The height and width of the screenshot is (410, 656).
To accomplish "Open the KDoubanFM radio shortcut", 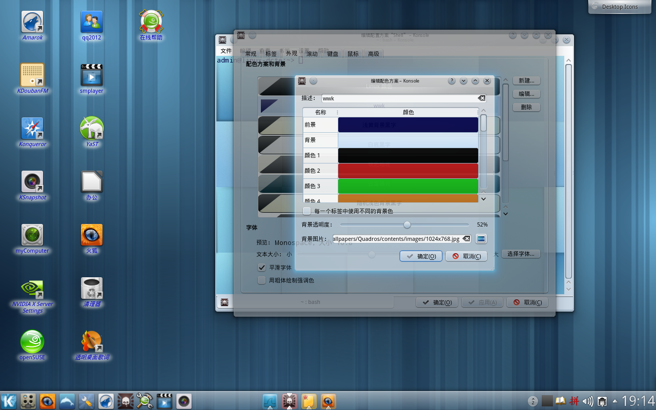I will pos(32,78).
